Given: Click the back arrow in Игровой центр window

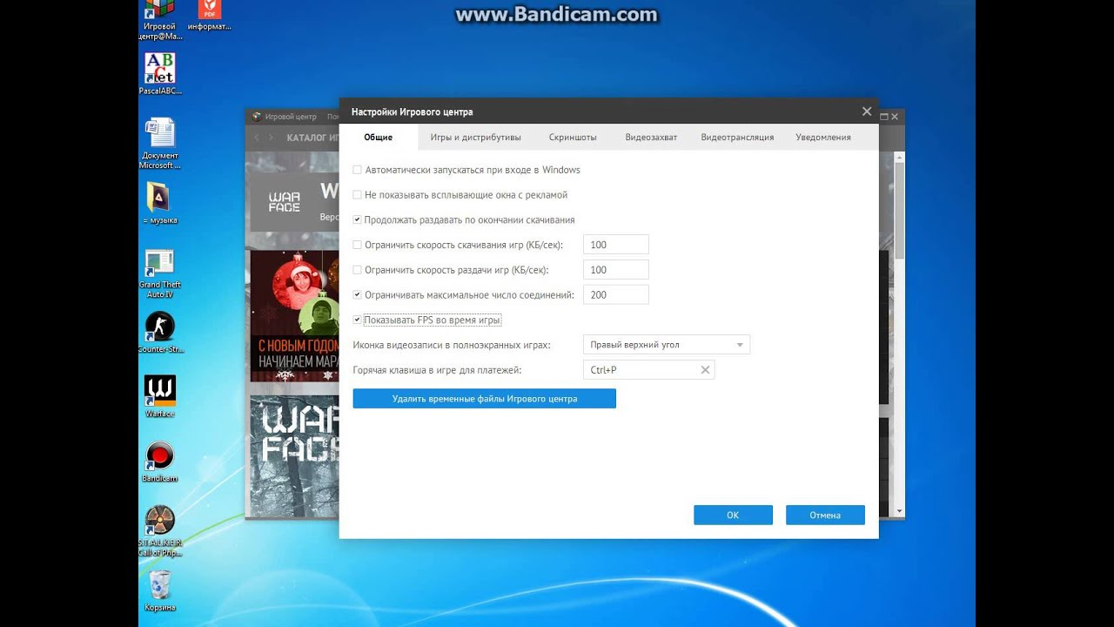Looking at the screenshot, I should point(258,138).
